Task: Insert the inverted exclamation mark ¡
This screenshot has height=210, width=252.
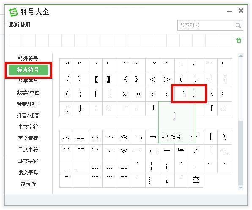Action: point(167,166)
